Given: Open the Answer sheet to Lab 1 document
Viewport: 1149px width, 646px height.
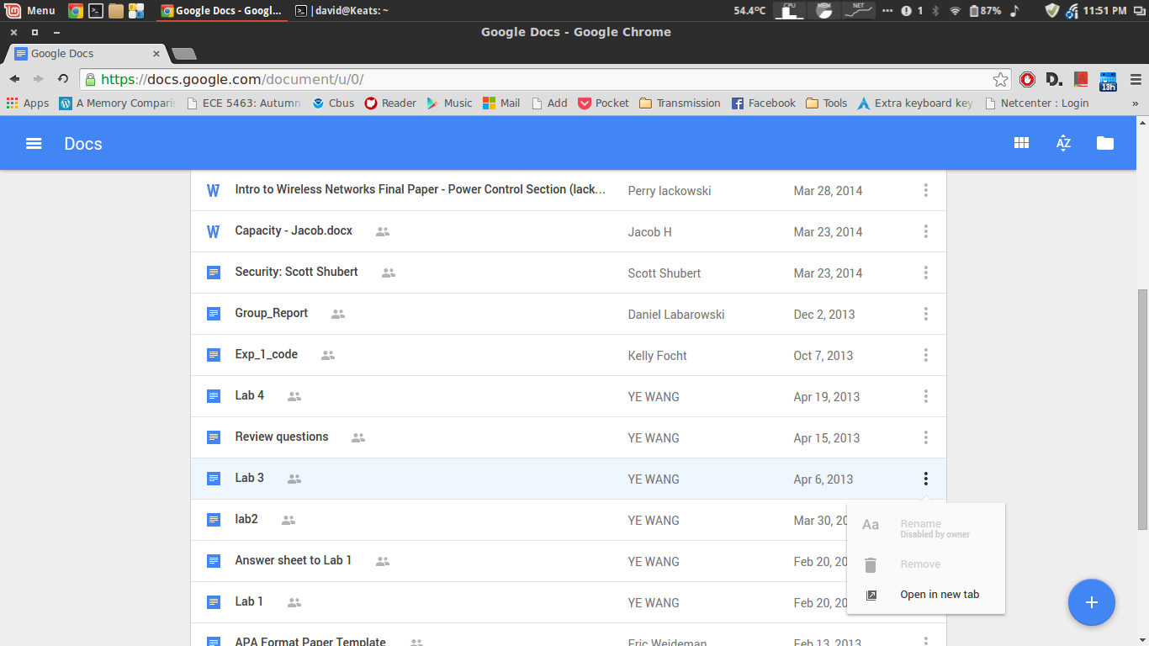Looking at the screenshot, I should click(294, 560).
